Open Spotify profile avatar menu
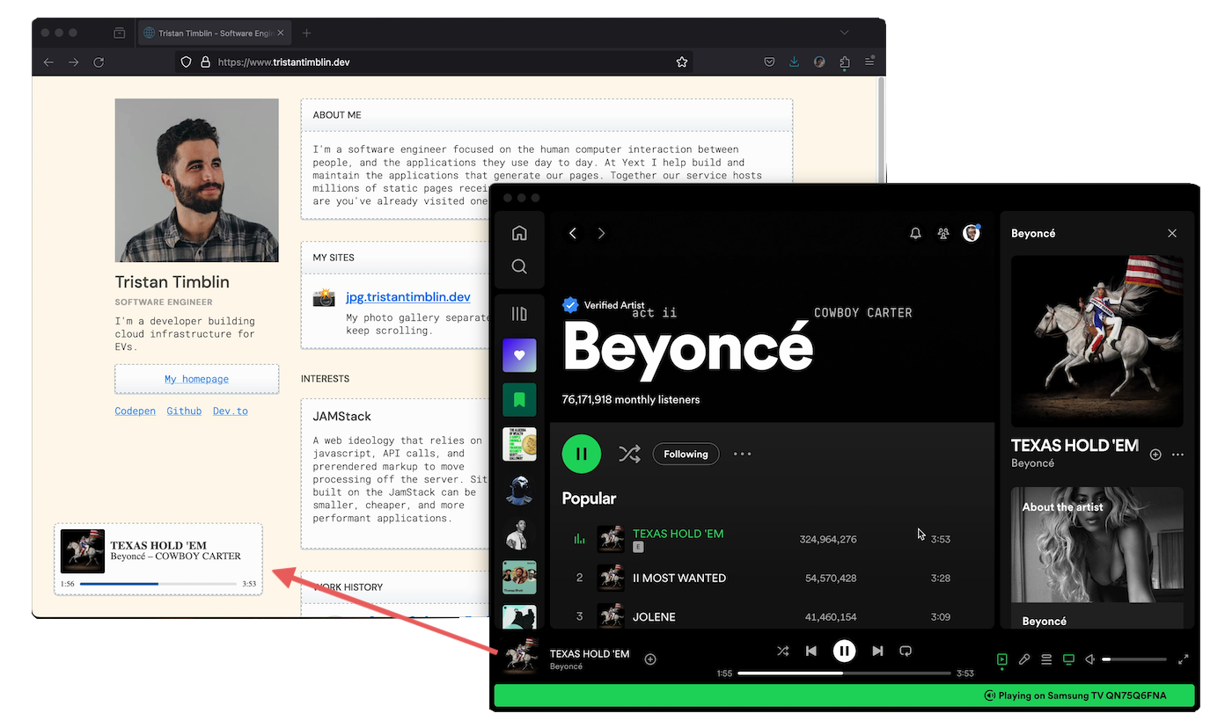The image size is (1232, 728). 972,233
